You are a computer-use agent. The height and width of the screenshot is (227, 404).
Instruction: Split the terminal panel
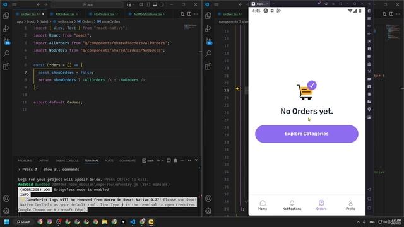coord(169,160)
